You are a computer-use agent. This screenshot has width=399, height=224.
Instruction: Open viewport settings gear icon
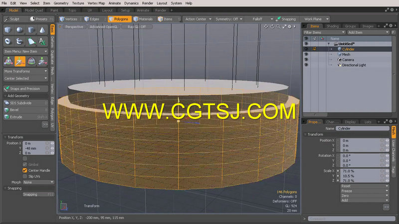point(290,27)
